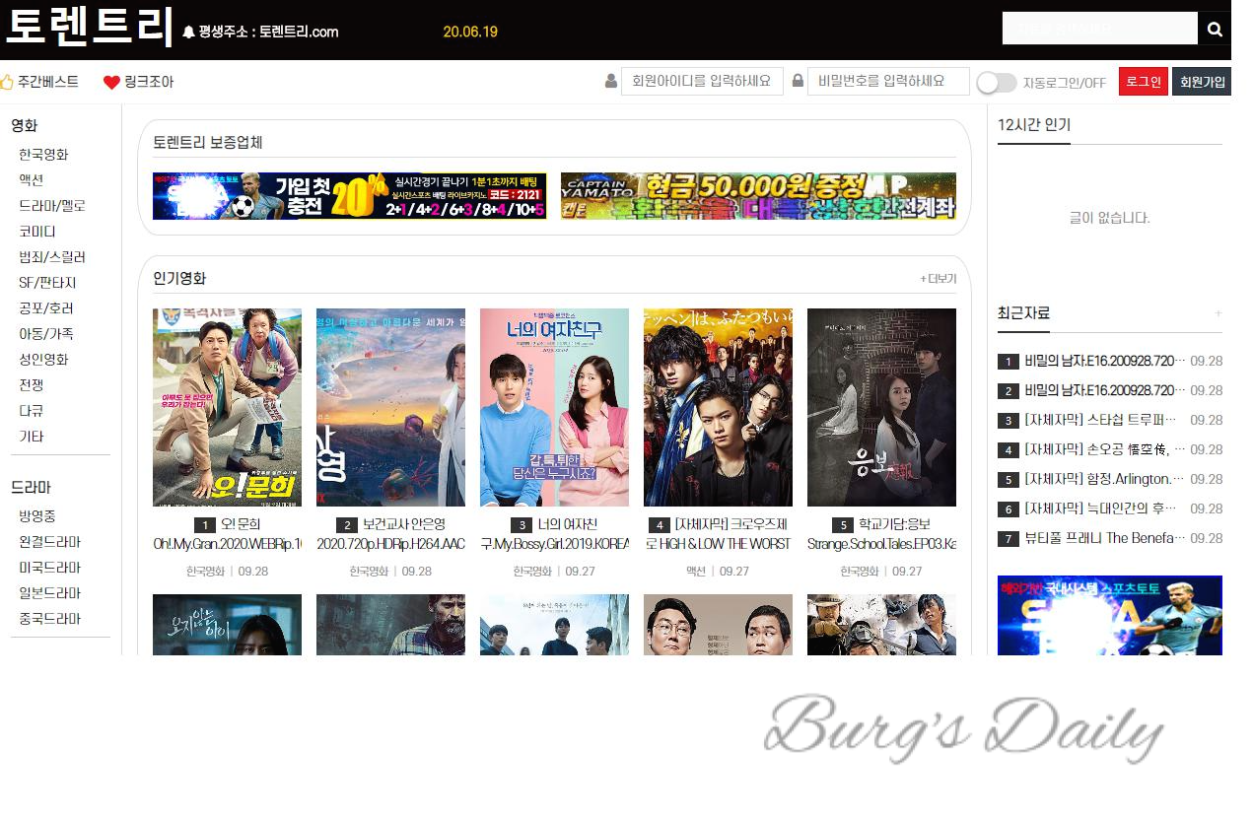Select the 12시간 인기 tab heading

coord(1034,125)
